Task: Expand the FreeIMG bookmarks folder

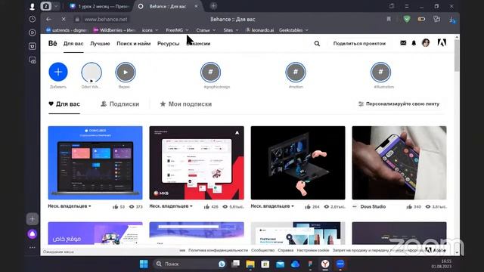Action: (x=177, y=30)
